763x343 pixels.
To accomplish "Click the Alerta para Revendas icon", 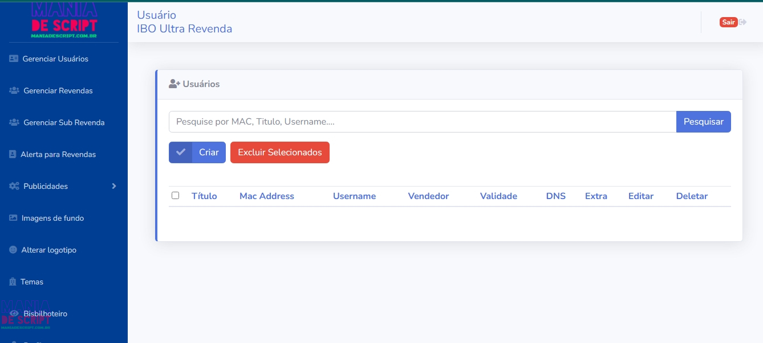I will click(x=13, y=154).
